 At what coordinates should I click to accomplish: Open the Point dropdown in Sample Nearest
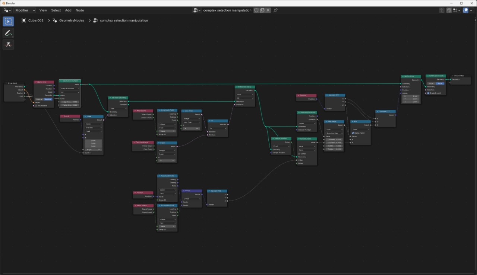281,146
